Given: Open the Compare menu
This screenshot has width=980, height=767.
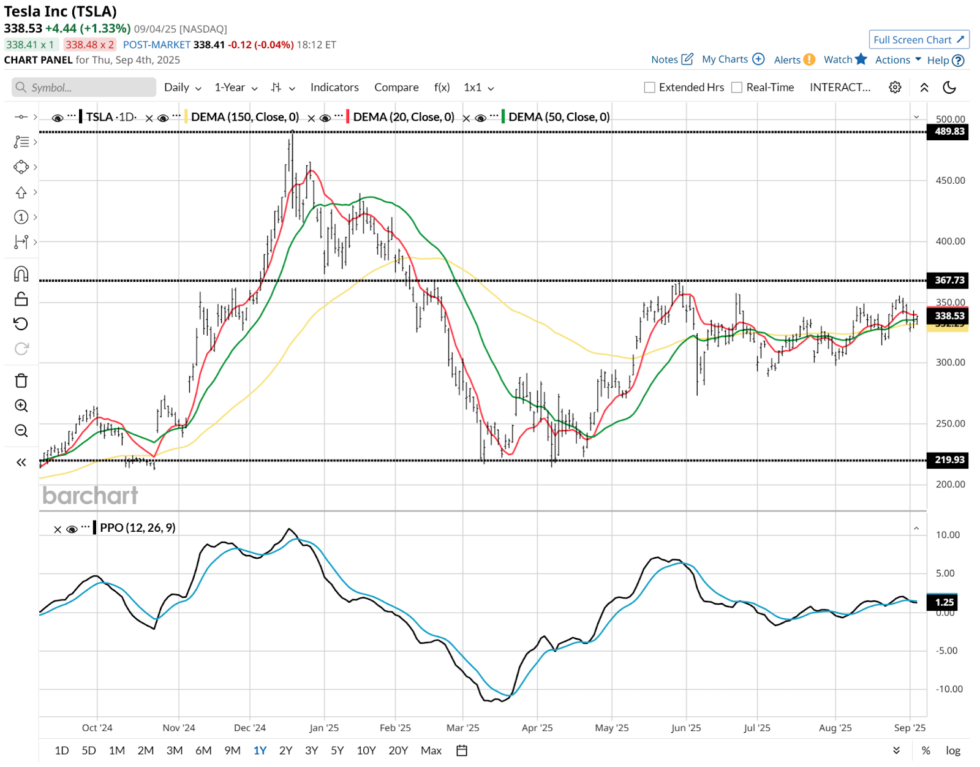Looking at the screenshot, I should [x=396, y=88].
